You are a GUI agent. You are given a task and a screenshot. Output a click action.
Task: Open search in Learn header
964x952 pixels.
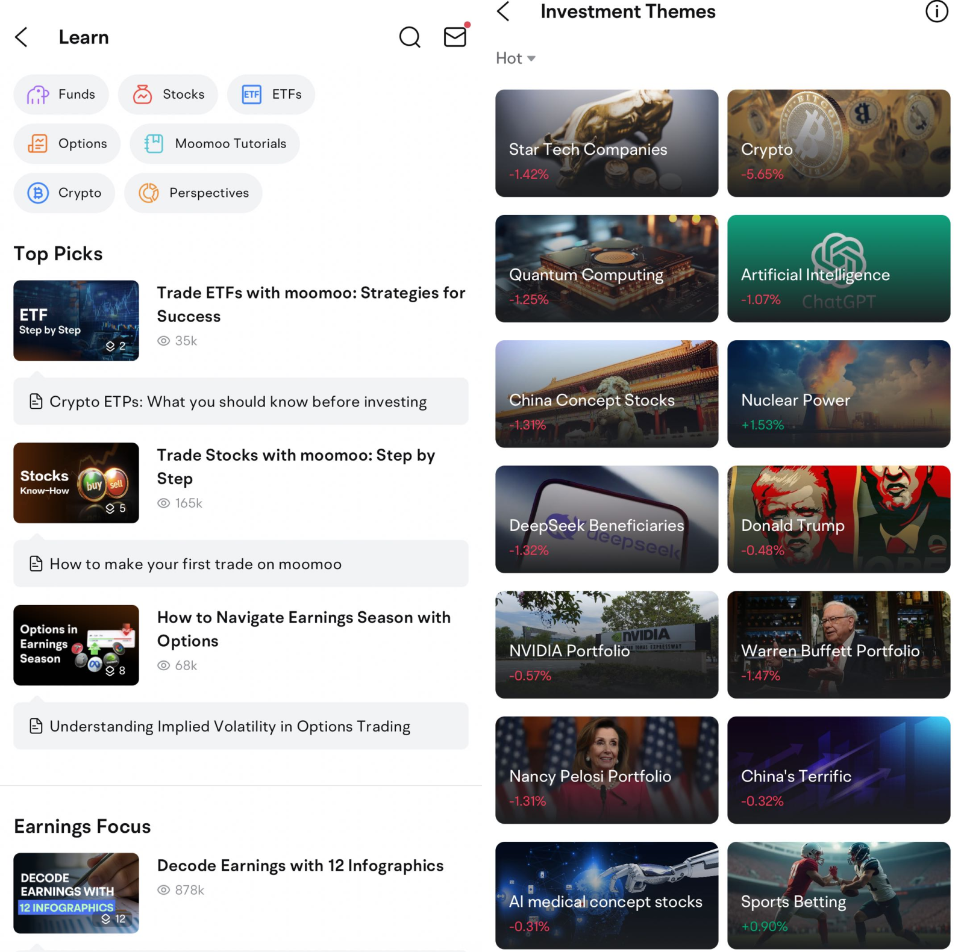pos(410,37)
